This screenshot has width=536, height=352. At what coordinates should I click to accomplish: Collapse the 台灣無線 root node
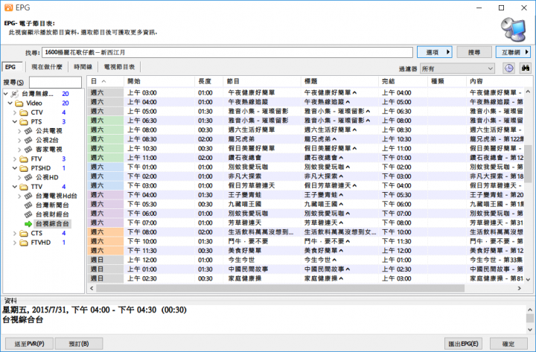[x=6, y=94]
